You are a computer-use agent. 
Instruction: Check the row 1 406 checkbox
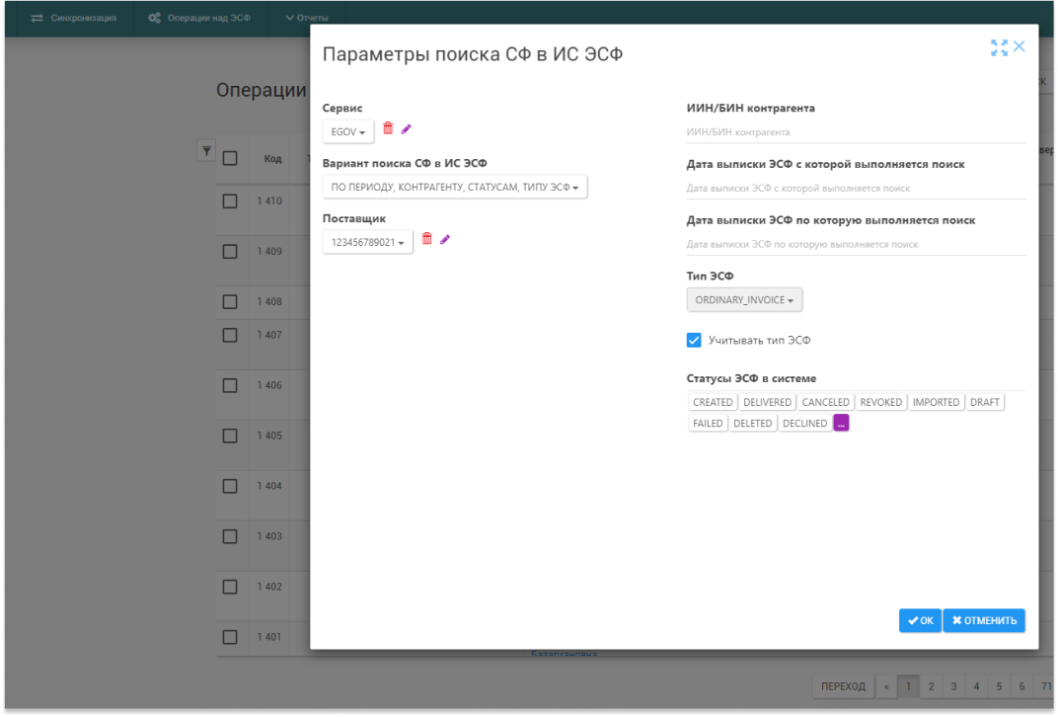pyautogui.click(x=230, y=385)
